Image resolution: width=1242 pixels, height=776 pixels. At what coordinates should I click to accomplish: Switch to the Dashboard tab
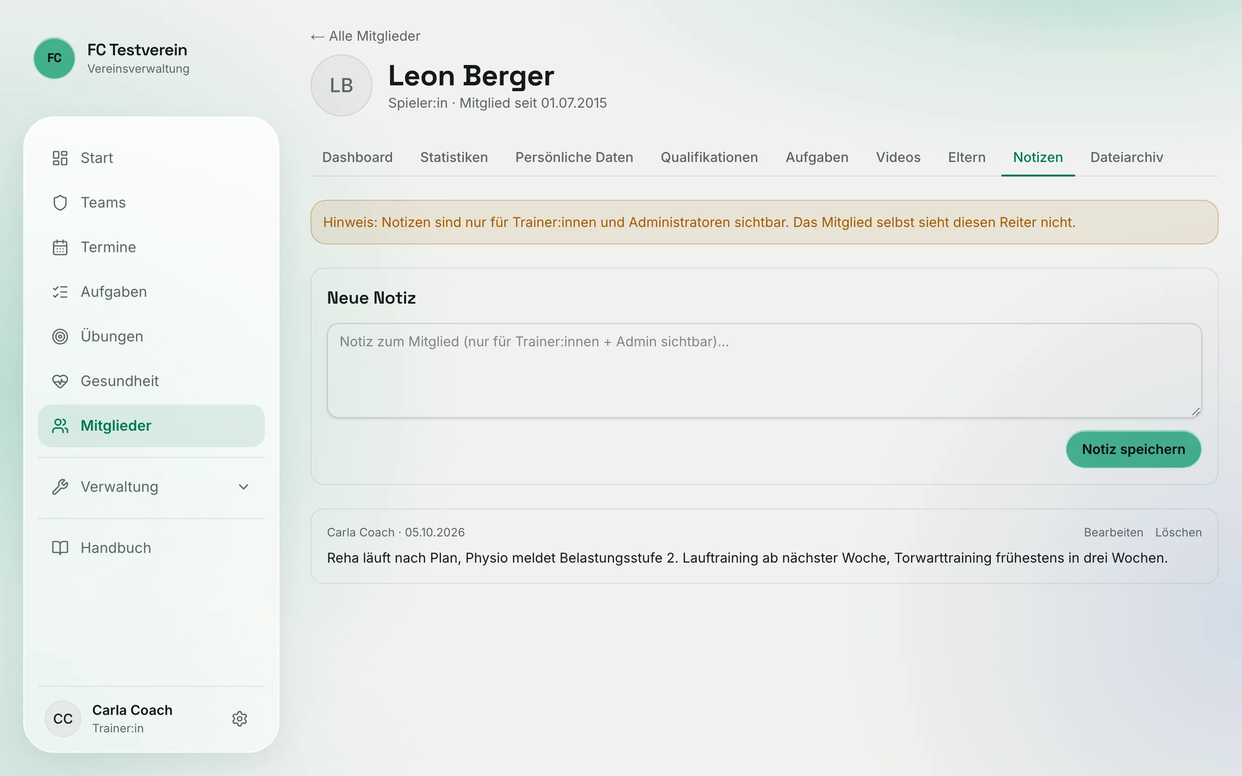357,157
